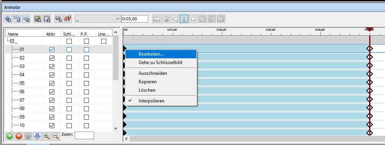Click the timeline horizontal scroll left arrow

(126, 139)
